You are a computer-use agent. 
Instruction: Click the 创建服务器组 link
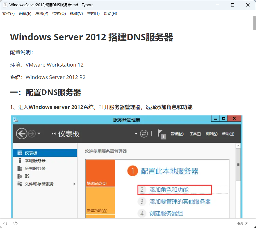click(x=166, y=214)
